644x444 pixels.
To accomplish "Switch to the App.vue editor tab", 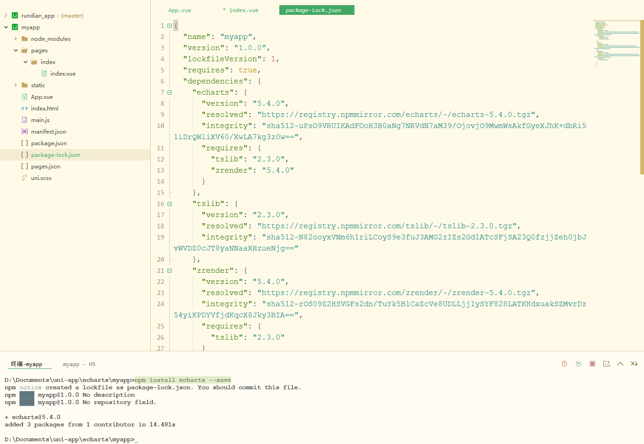I will coord(180,10).
